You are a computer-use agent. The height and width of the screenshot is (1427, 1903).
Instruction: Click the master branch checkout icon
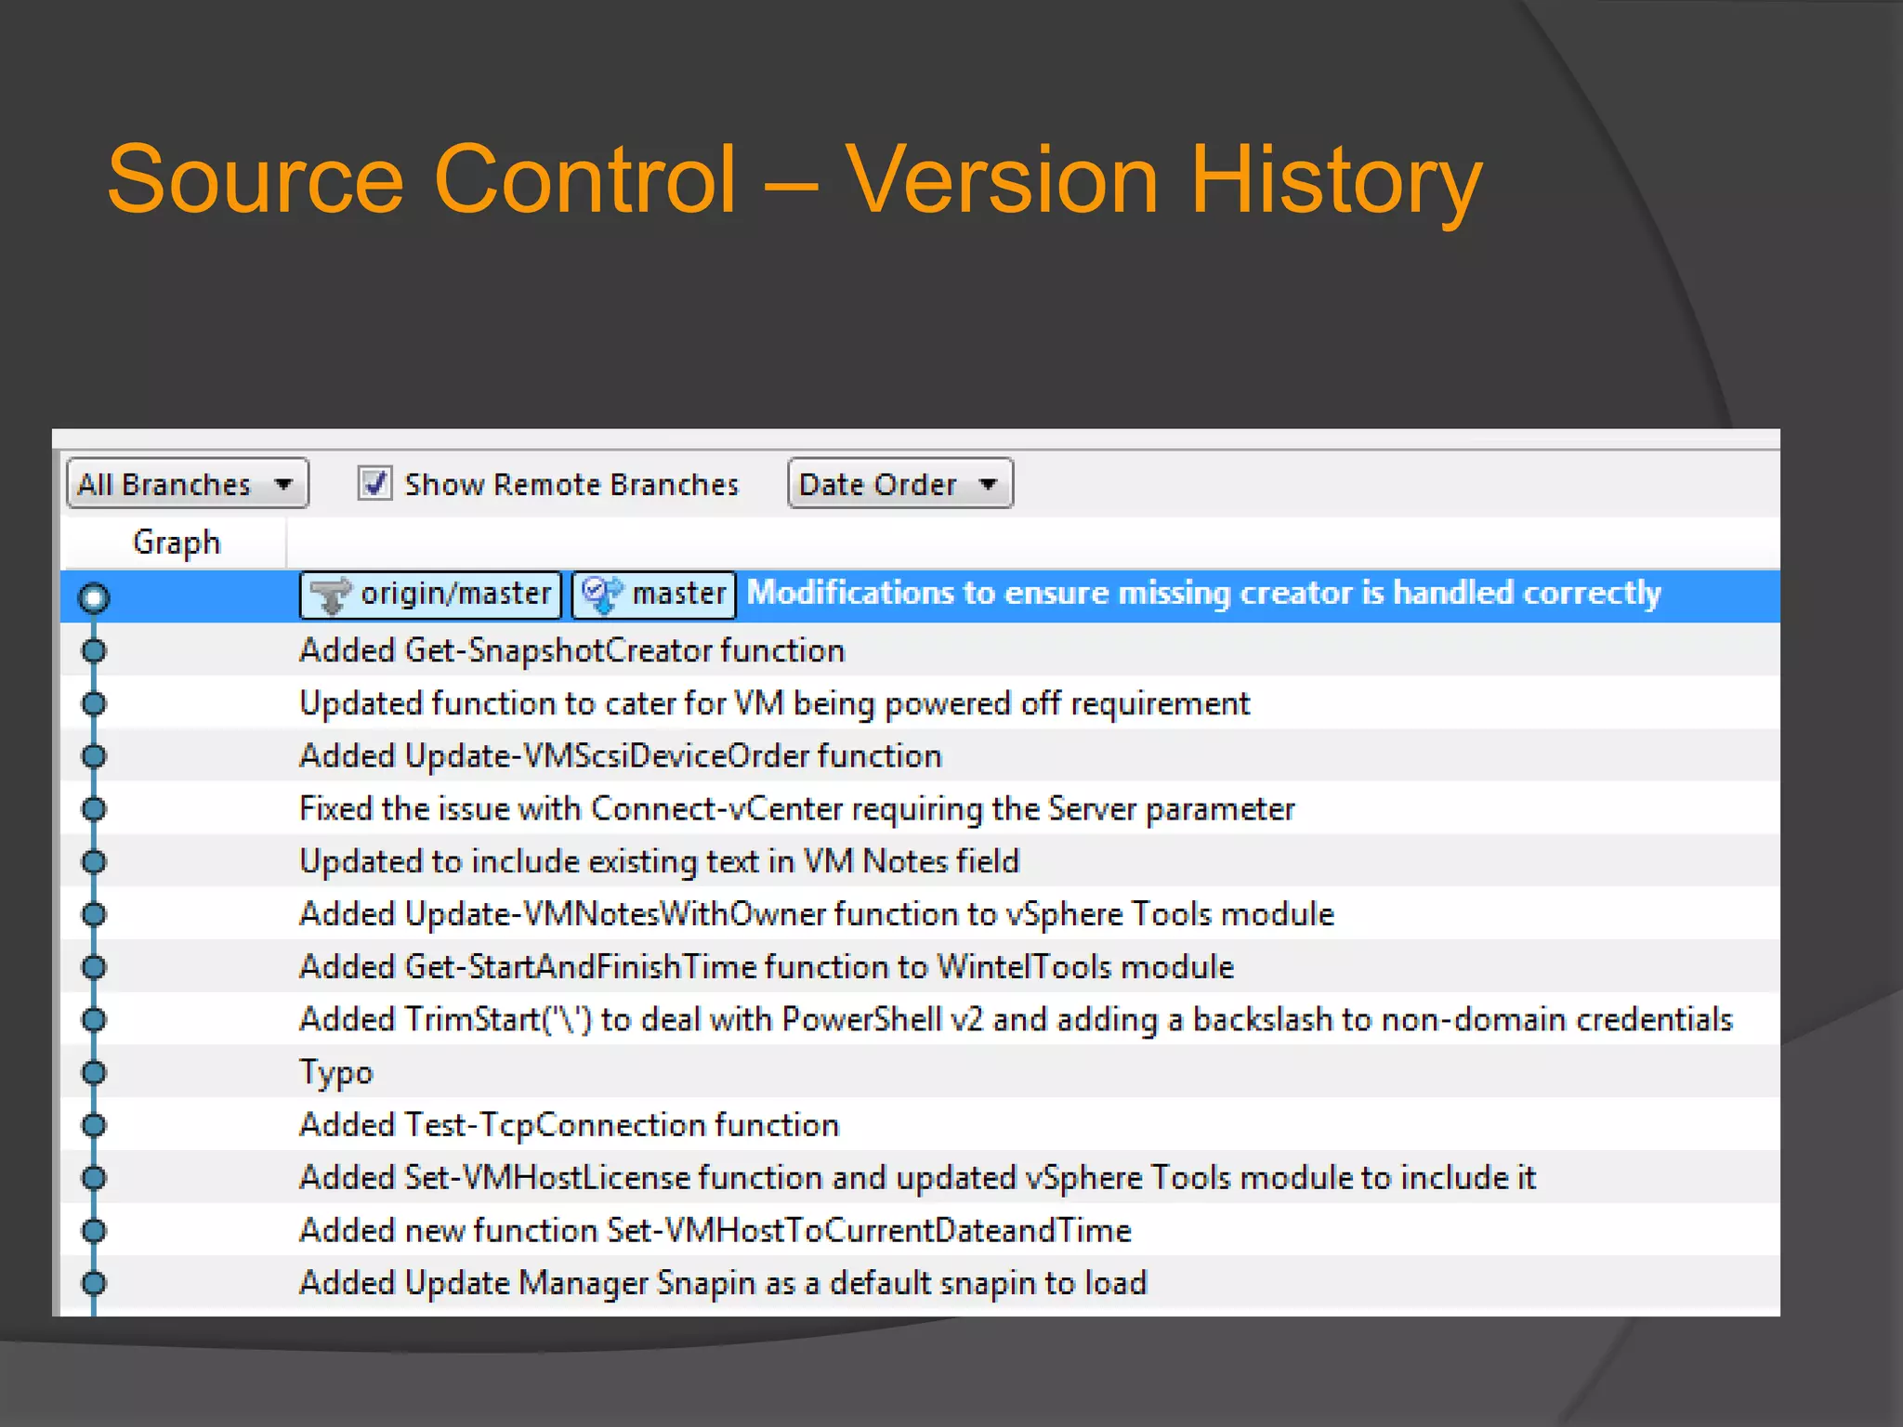pos(602,595)
